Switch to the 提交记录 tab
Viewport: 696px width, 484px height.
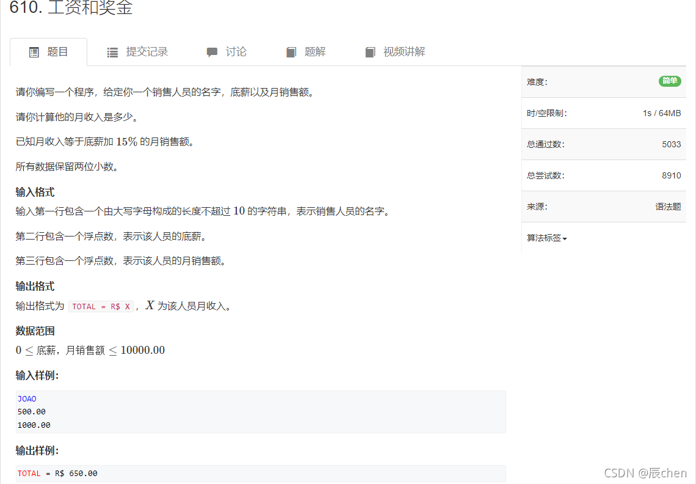click(137, 52)
